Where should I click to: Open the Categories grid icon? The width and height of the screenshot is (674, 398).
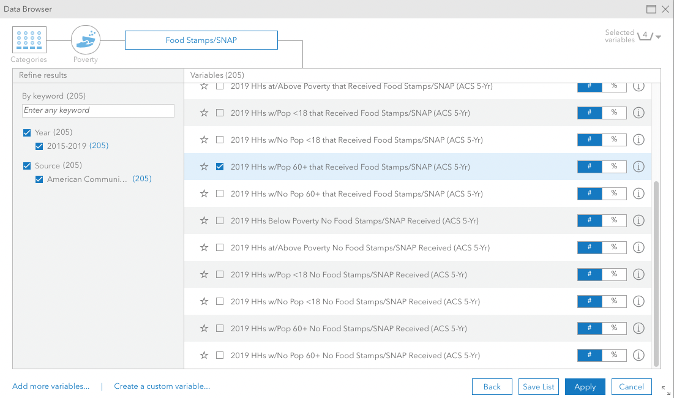(x=29, y=40)
